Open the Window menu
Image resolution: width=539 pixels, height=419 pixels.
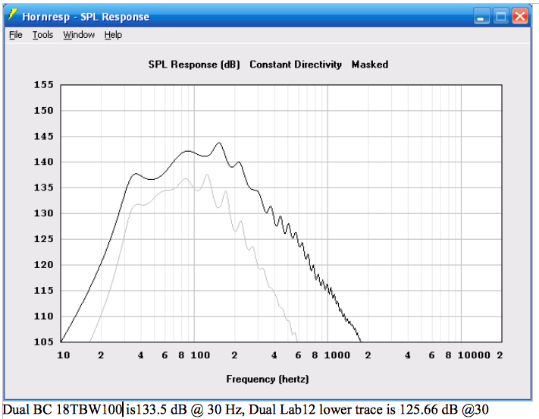point(79,35)
